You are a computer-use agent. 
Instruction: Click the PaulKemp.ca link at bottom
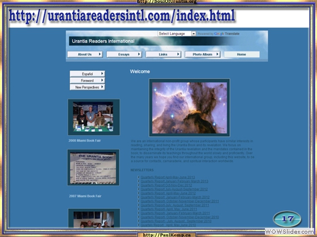(167, 235)
